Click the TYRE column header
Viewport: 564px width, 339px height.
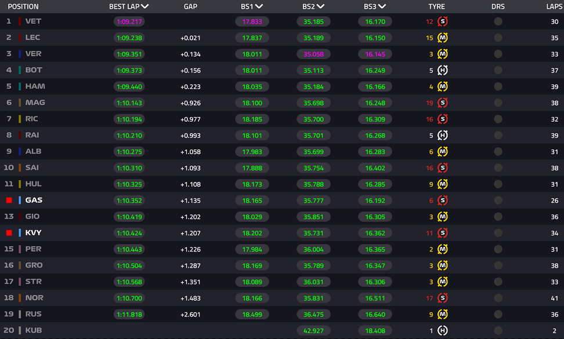point(436,6)
